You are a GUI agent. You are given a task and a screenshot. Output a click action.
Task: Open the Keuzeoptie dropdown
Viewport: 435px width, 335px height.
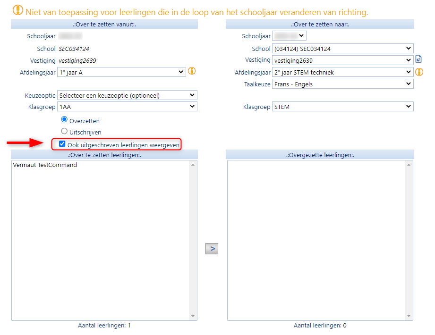127,95
